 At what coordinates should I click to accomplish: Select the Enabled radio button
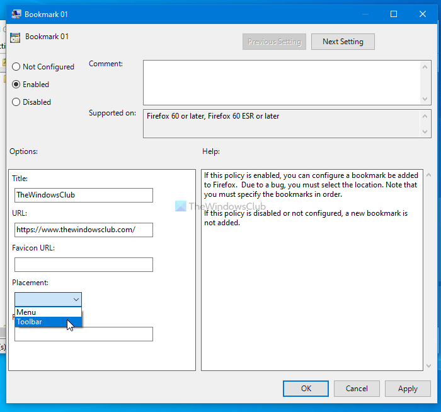16,85
